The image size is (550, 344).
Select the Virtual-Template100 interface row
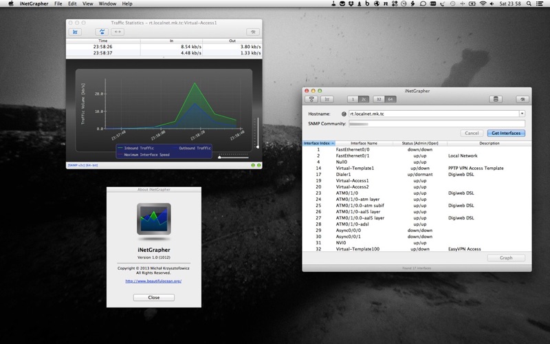[417, 249]
